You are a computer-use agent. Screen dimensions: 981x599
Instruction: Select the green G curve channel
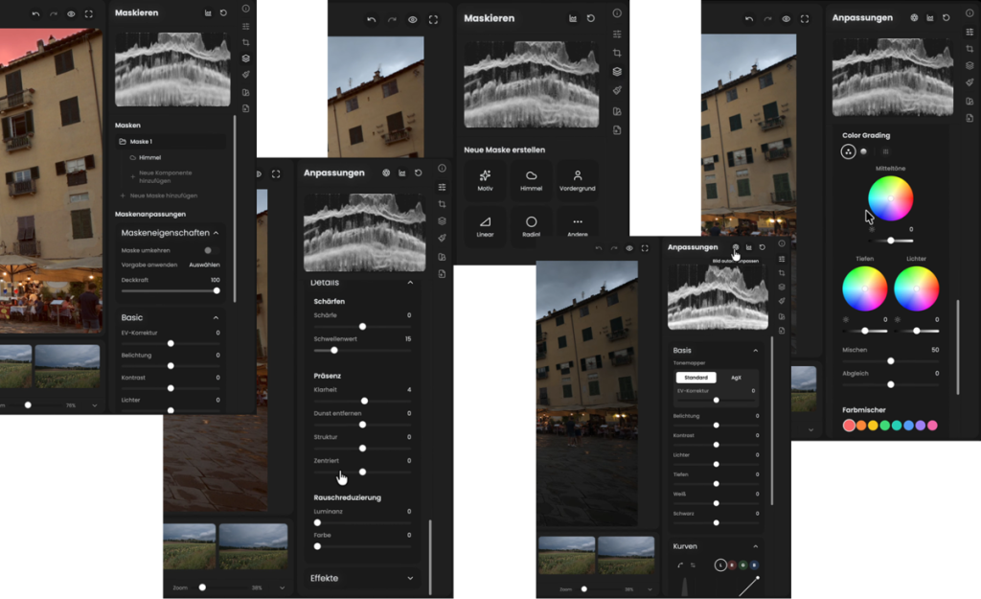click(x=742, y=565)
